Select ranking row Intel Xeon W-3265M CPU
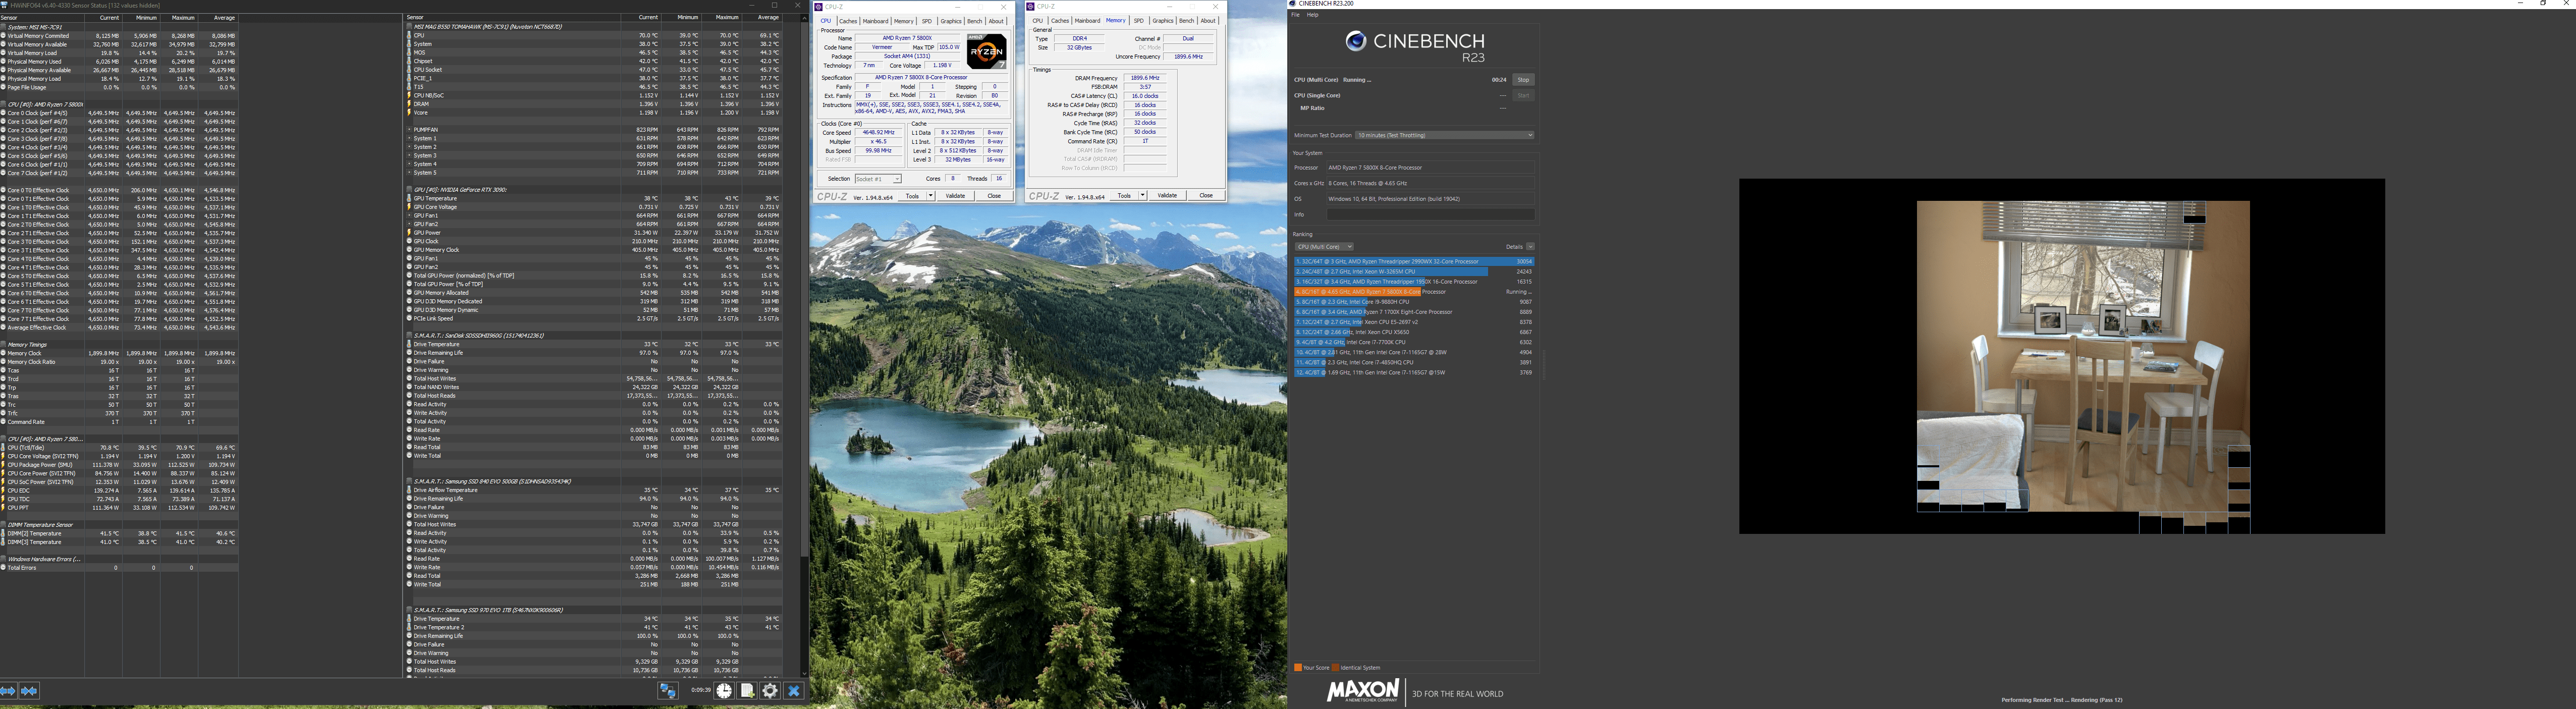2576x709 pixels. tap(1414, 272)
